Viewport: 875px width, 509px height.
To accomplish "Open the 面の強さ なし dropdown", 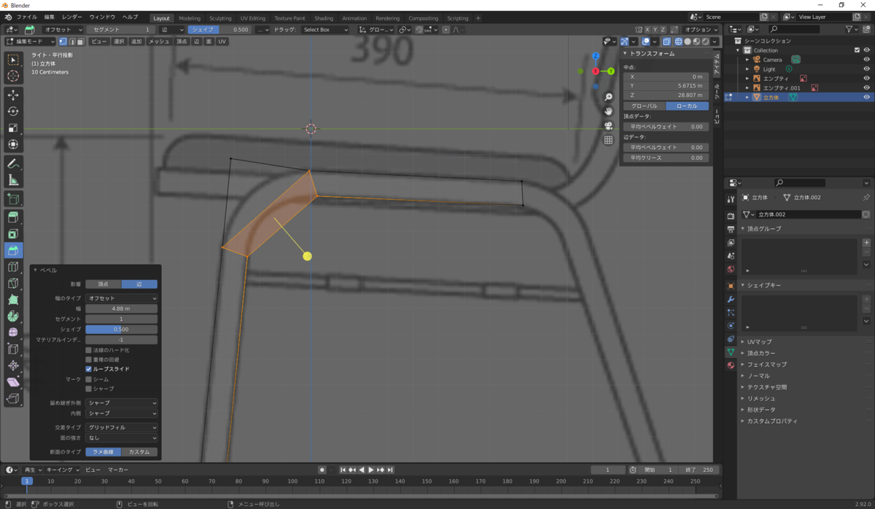I will [x=121, y=438].
